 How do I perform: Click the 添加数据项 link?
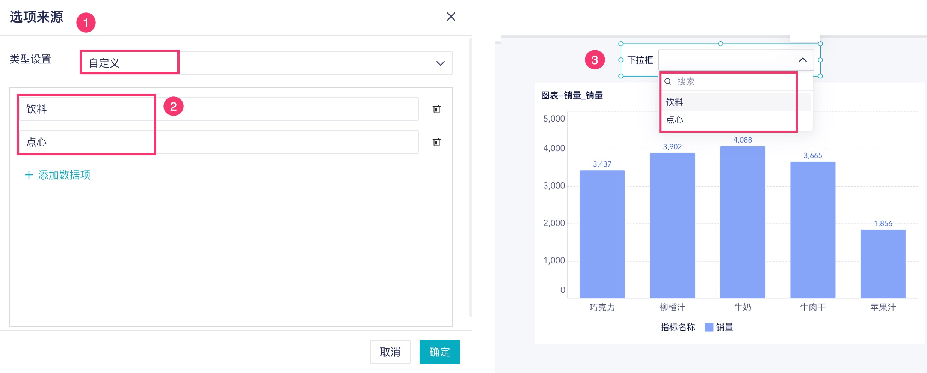[64, 175]
